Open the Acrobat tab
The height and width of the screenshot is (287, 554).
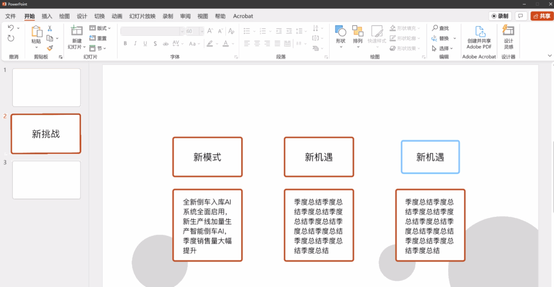243,16
